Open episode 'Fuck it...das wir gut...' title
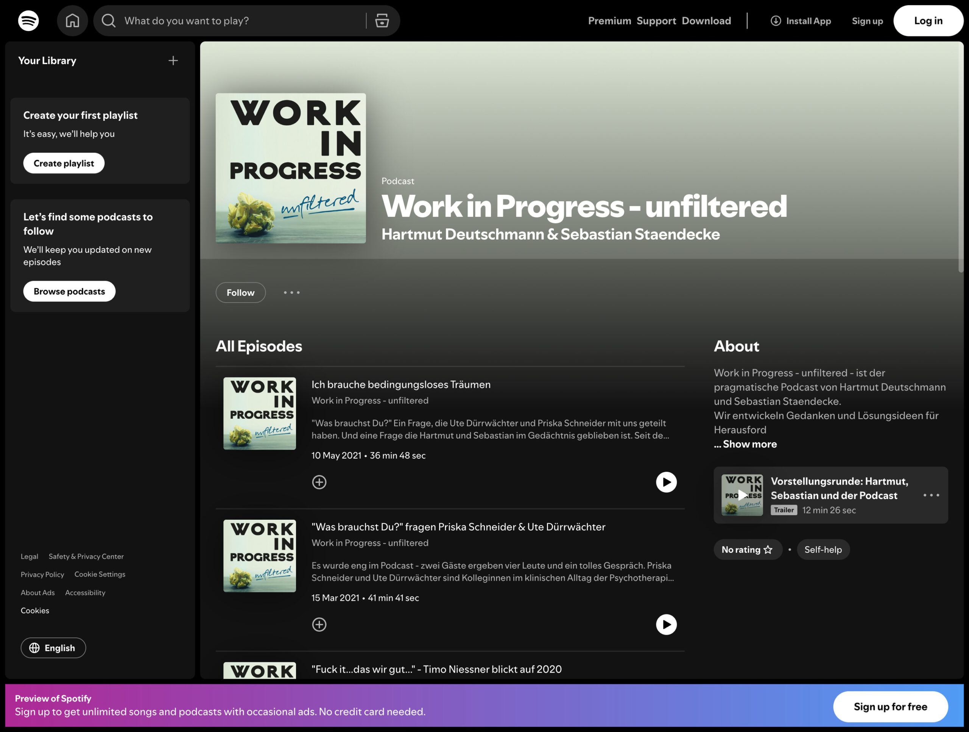The height and width of the screenshot is (732, 969). 436,669
